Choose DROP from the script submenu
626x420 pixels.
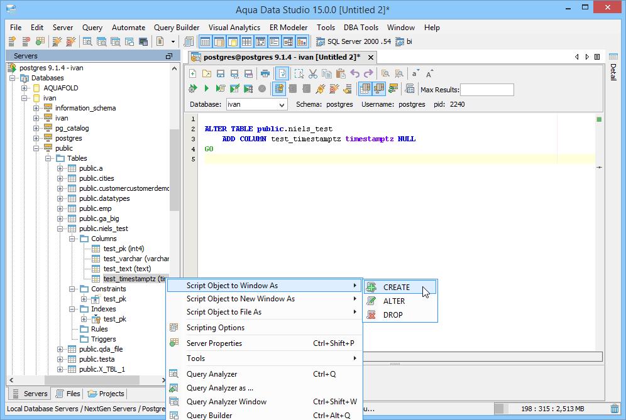[x=400, y=315]
